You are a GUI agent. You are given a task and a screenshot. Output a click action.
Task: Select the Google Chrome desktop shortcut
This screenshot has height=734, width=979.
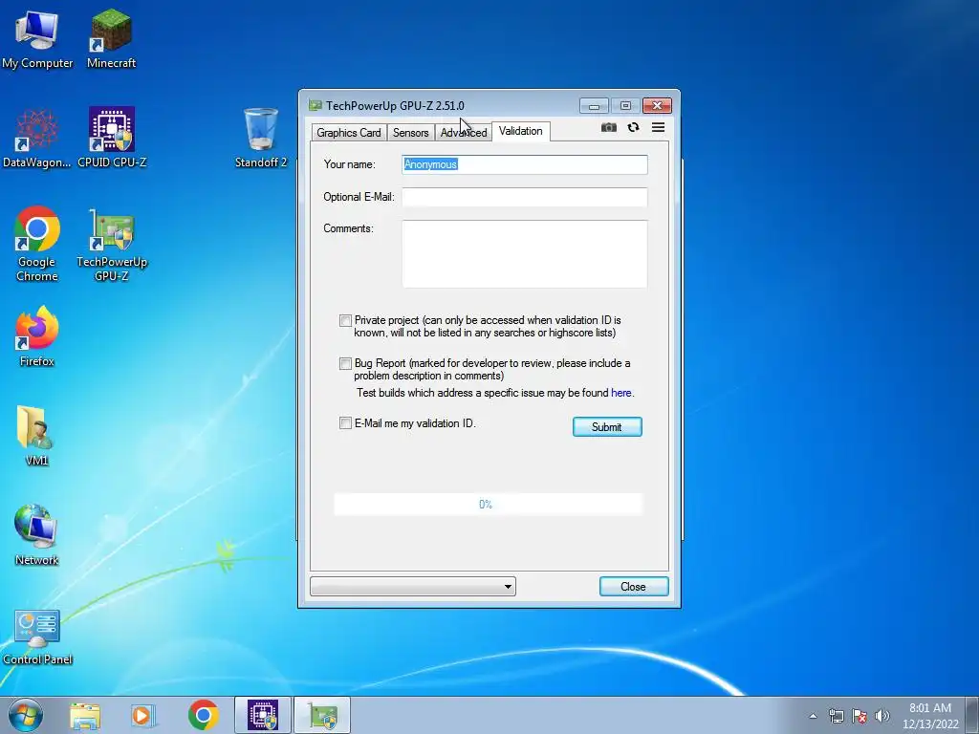37,244
